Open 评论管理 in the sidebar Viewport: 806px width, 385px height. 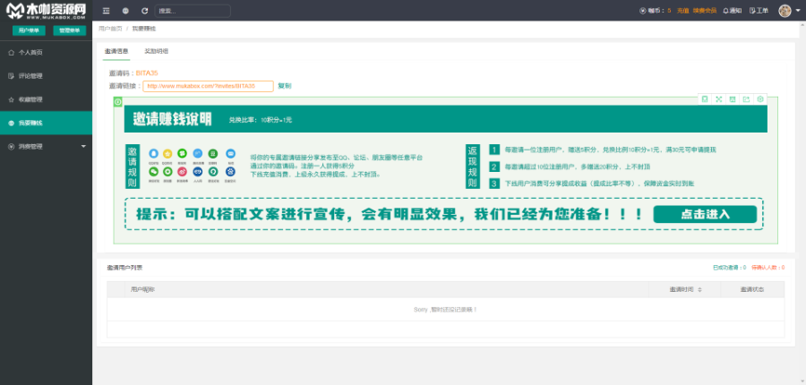[30, 76]
